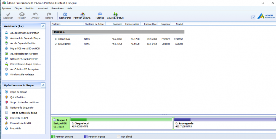Click the Rétablir toolbar icon

pos(22,14)
